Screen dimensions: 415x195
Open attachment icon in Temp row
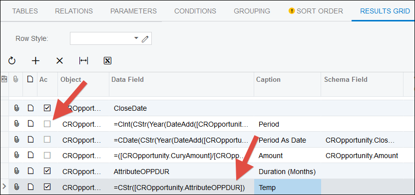tap(16, 188)
